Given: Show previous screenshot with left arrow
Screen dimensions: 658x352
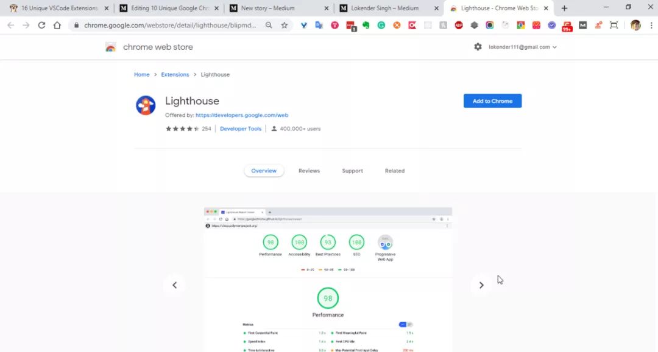Looking at the screenshot, I should coord(175,285).
